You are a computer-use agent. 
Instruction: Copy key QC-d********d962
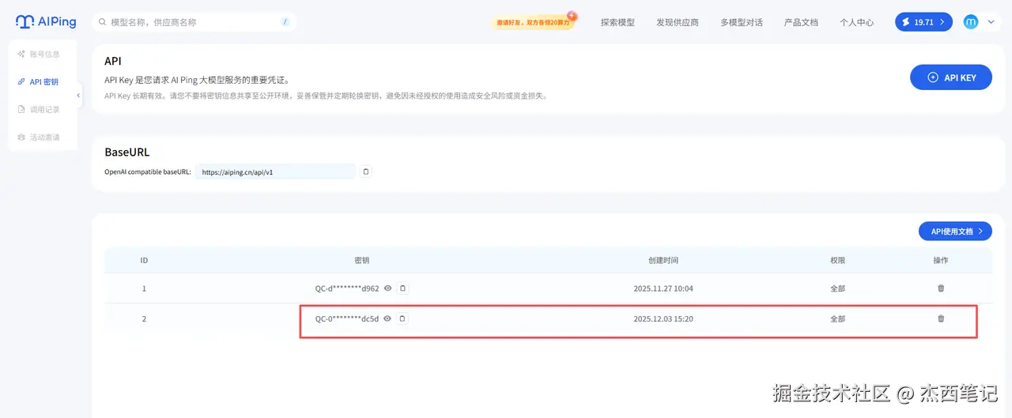click(402, 288)
